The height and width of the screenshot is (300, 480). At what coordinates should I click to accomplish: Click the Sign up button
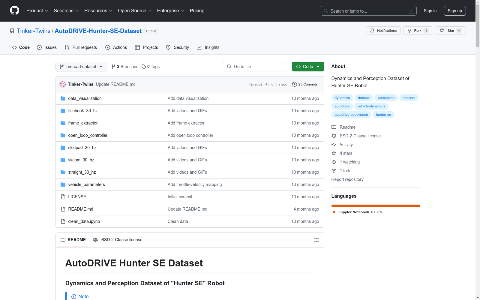455,11
